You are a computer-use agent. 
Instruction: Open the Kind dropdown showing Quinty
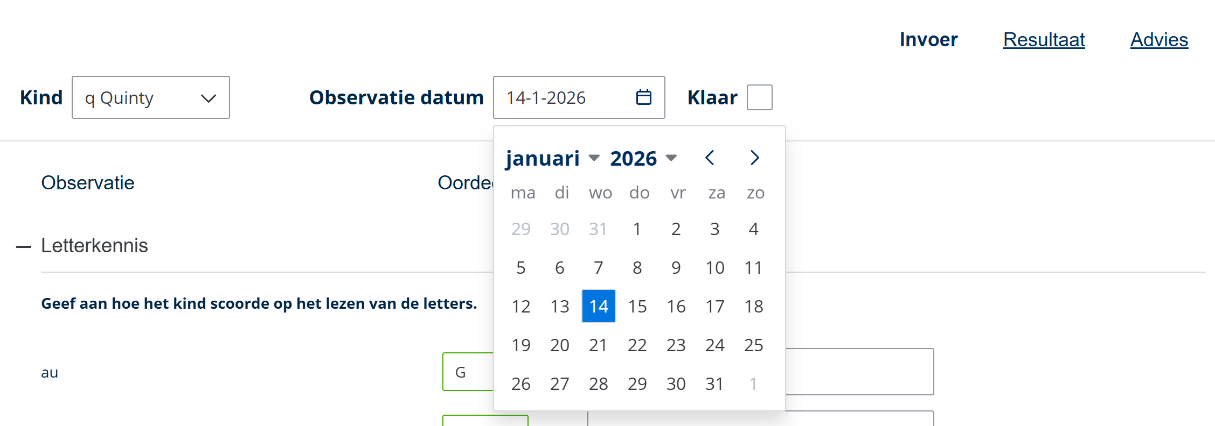click(x=151, y=97)
